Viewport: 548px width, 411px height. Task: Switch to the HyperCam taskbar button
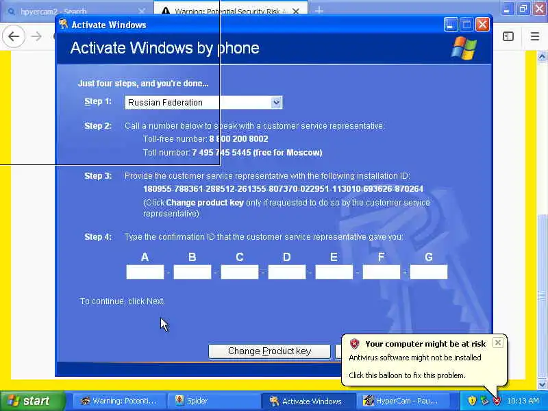[x=403, y=401]
